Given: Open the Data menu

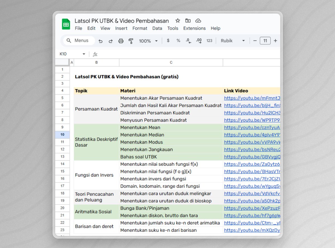Looking at the screenshot, I should click(x=157, y=28).
